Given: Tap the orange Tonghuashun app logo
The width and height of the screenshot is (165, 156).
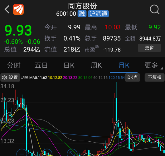Looking at the screenshot, I should pyautogui.click(x=18, y=9).
